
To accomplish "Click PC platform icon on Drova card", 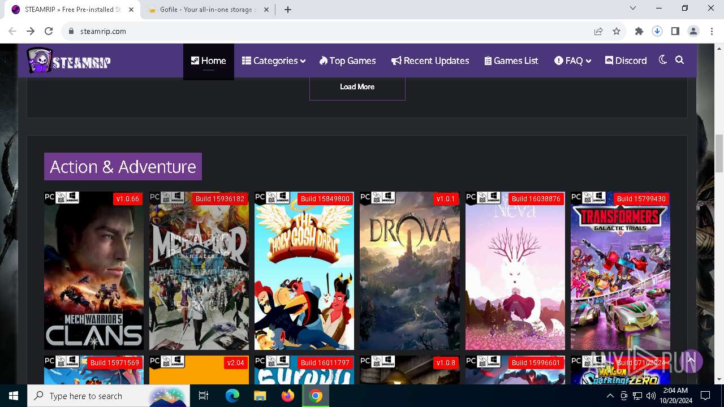I will pos(365,198).
